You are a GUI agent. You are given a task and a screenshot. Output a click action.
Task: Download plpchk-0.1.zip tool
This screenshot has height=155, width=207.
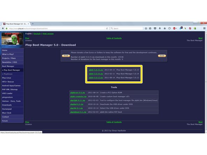click(77, 108)
